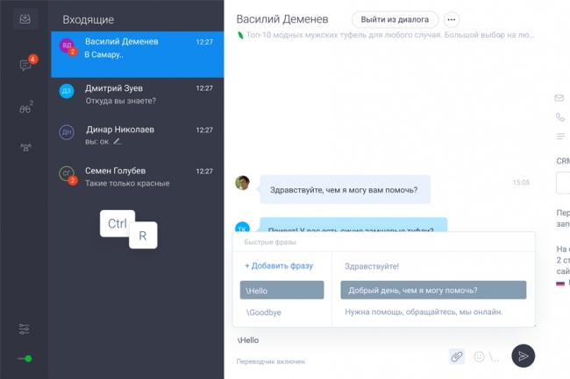Open the Динар Николаев conversation

coord(138,136)
